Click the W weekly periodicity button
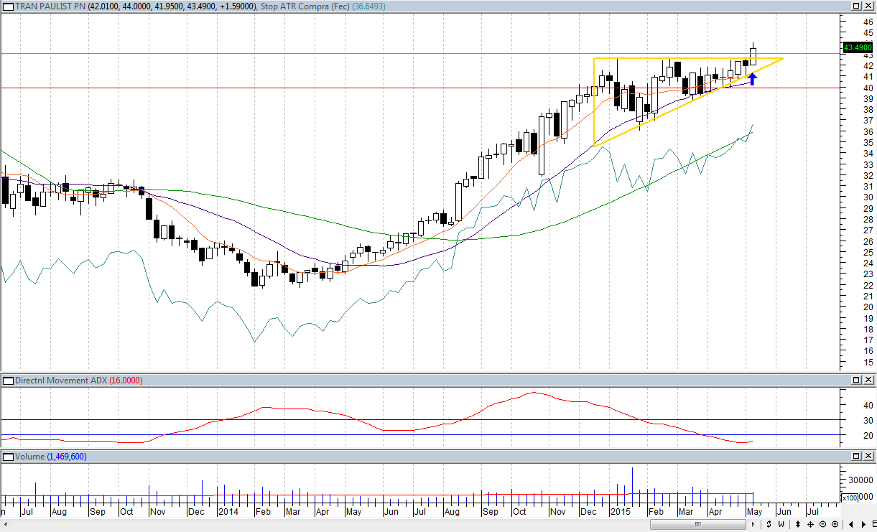This screenshot has height=532, width=877. pyautogui.click(x=780, y=525)
